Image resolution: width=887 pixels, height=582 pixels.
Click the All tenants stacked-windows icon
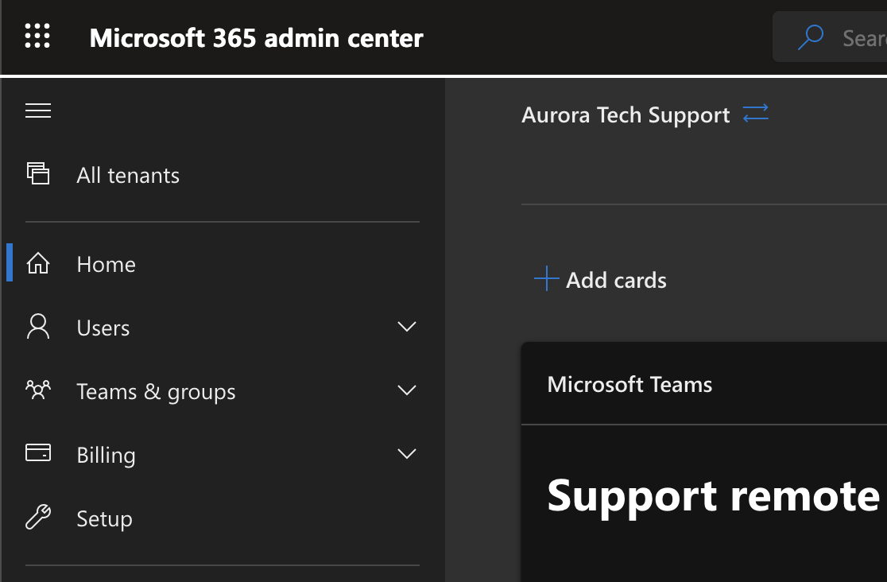coord(38,173)
